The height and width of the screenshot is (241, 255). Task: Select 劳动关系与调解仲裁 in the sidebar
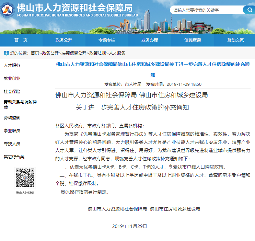(x=20, y=104)
